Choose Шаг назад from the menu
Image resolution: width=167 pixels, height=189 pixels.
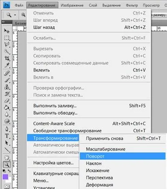pyautogui.click(x=89, y=27)
